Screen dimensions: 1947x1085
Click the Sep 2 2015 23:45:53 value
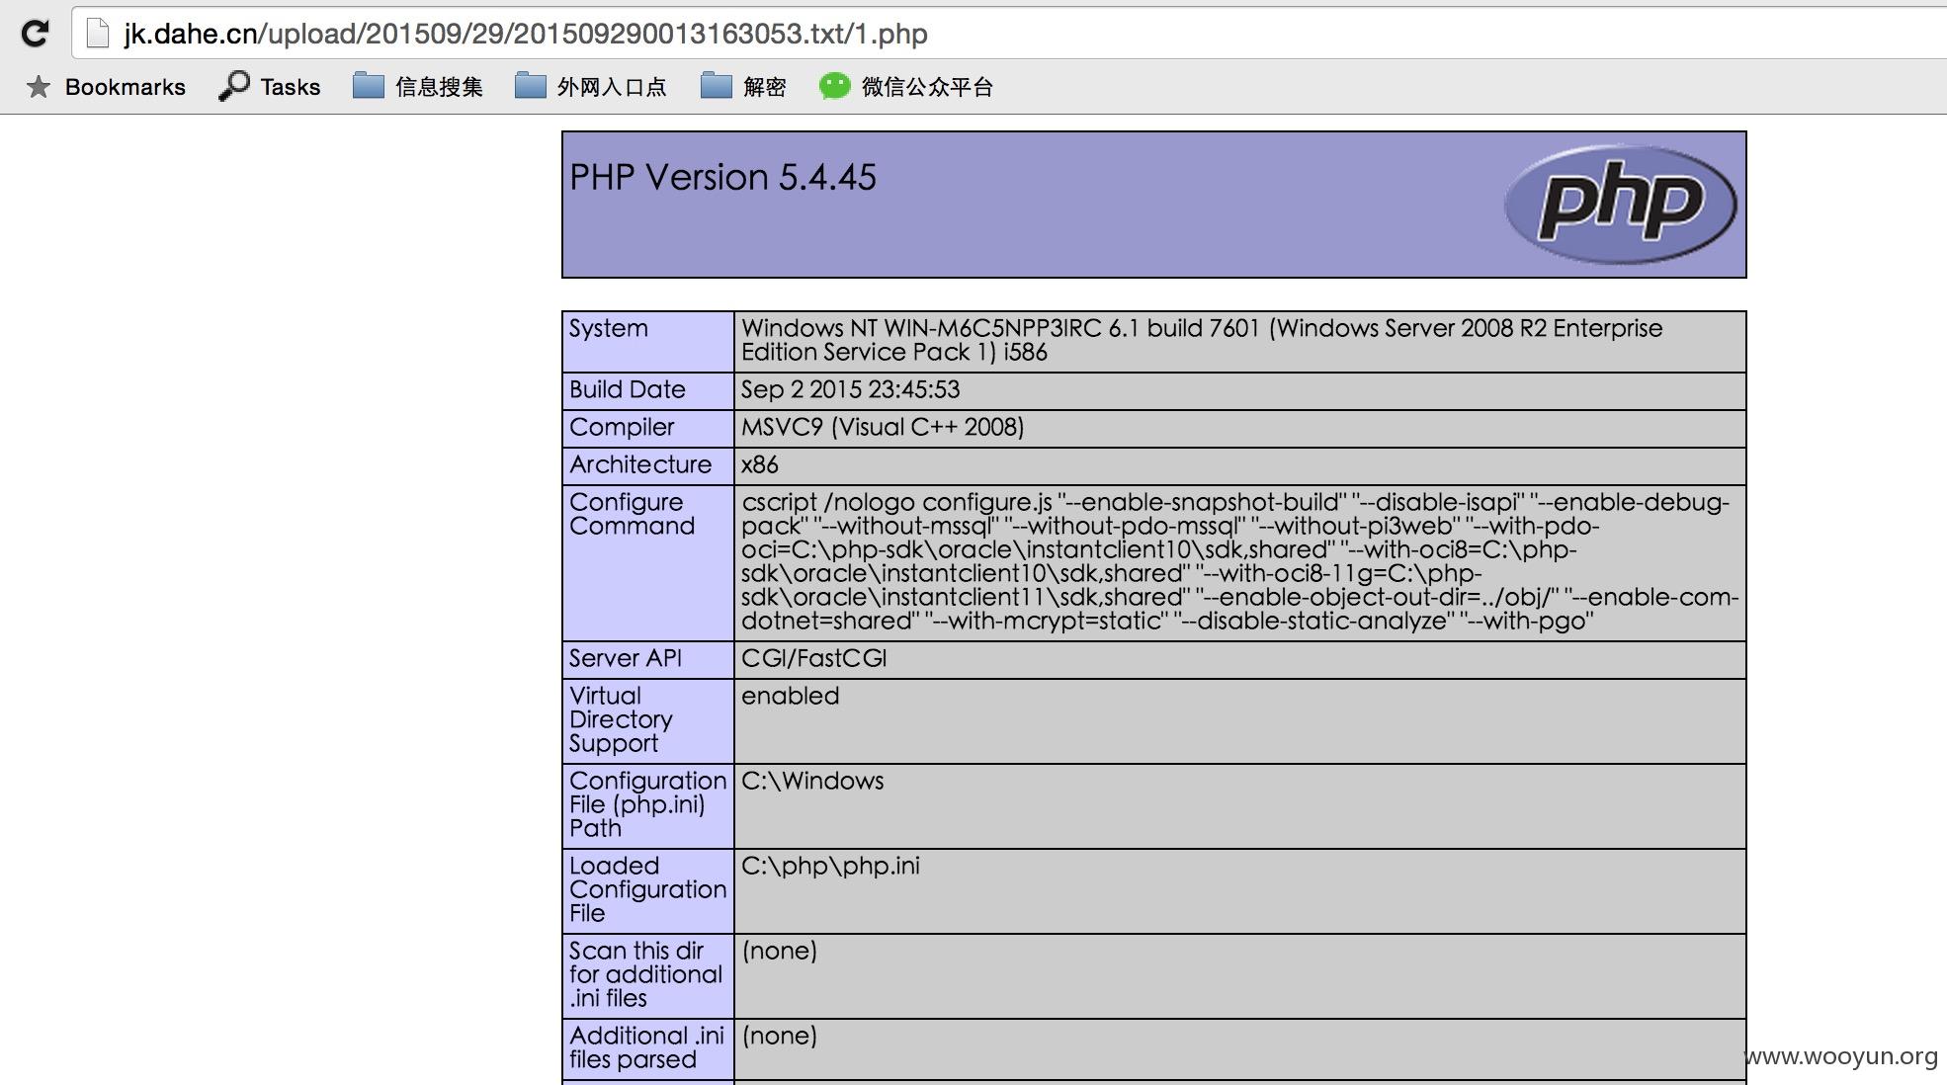tap(851, 390)
